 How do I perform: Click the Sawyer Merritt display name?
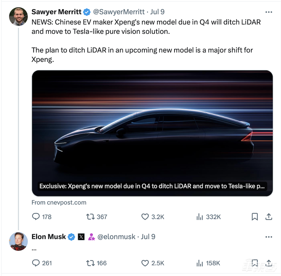click(x=56, y=12)
